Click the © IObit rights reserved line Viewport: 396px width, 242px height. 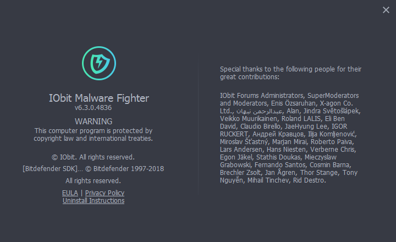(x=94, y=157)
